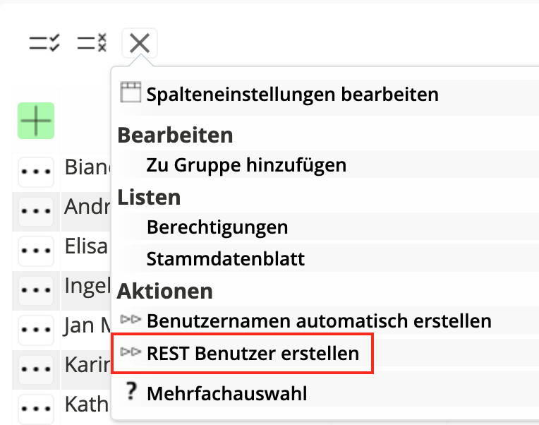Click Mehrfachauswahl help entry
This screenshot has height=425, width=539.
pos(226,393)
